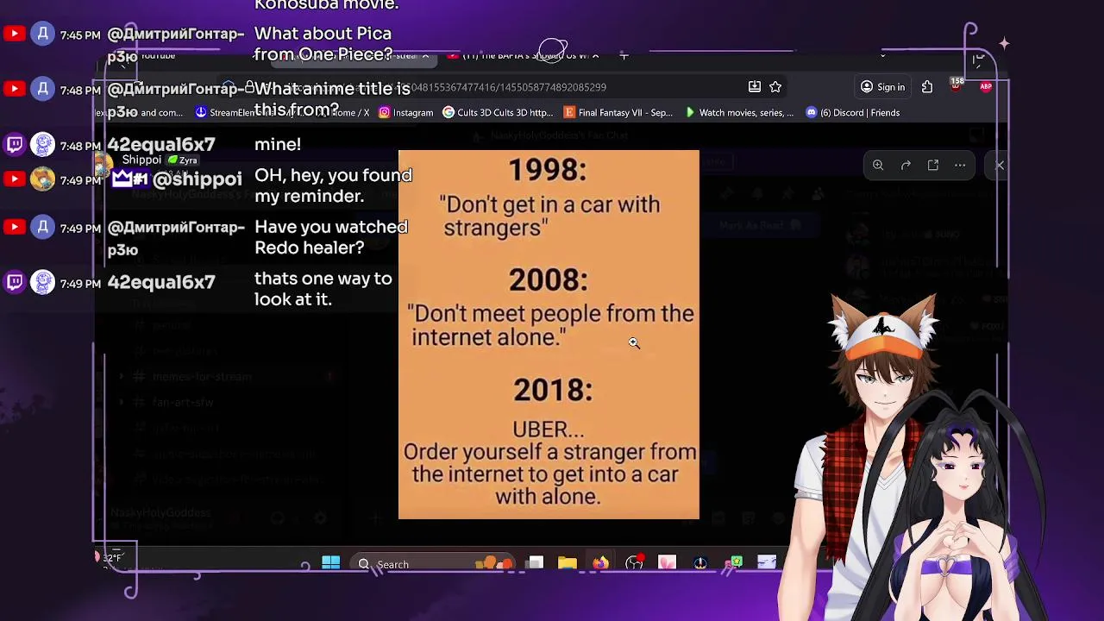Open the browser extensions puzzle icon
The width and height of the screenshot is (1104, 621).
[x=927, y=87]
